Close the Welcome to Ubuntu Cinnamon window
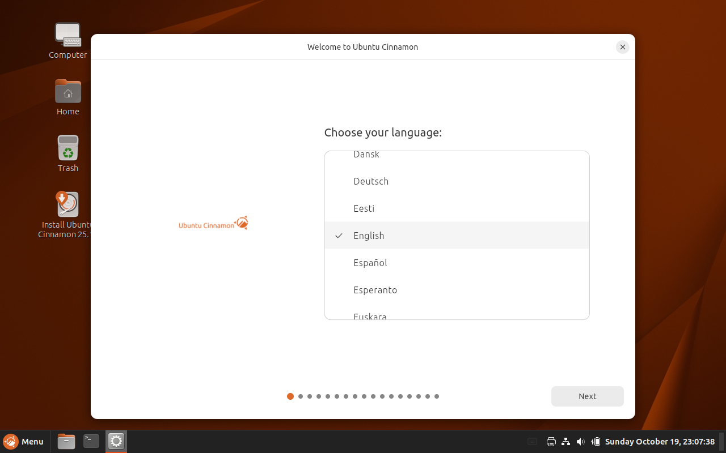 pos(623,47)
